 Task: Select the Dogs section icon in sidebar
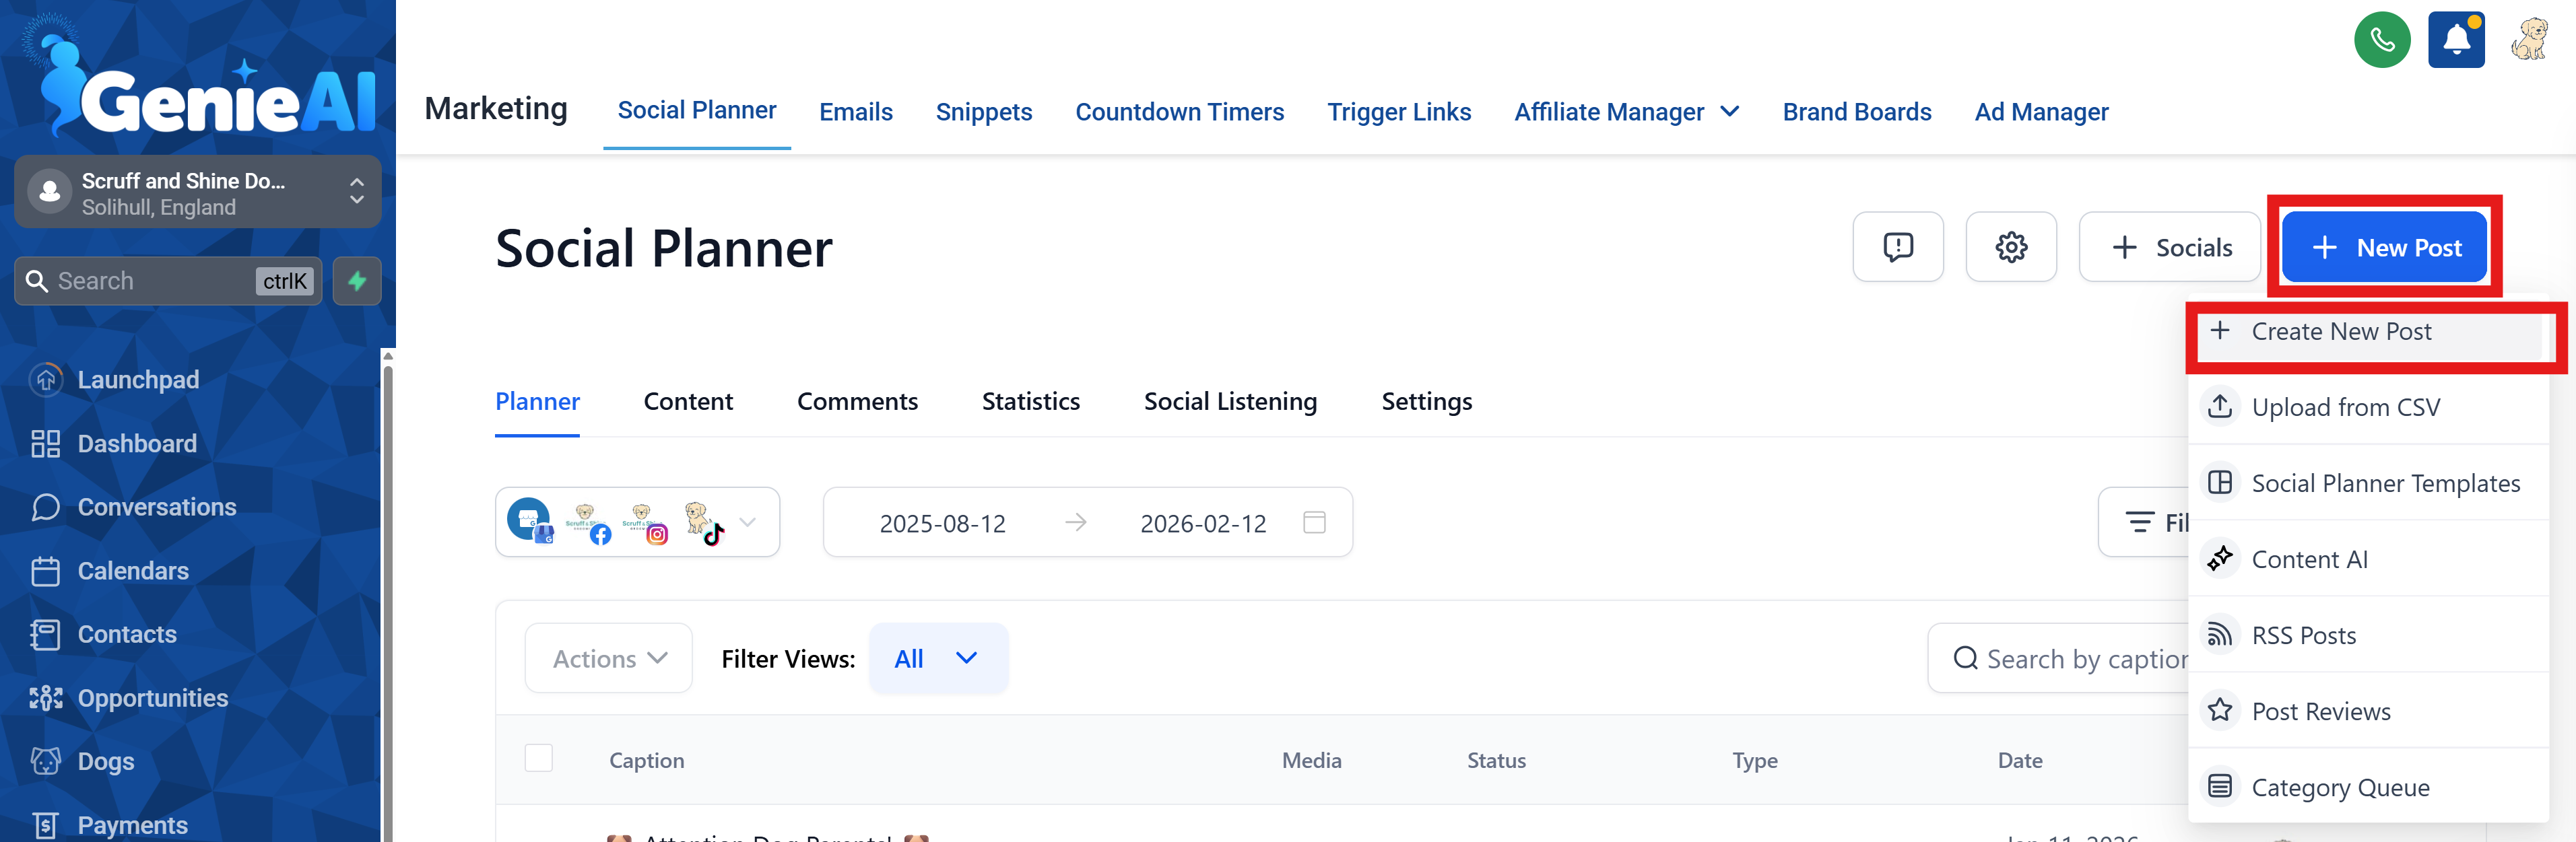[46, 761]
